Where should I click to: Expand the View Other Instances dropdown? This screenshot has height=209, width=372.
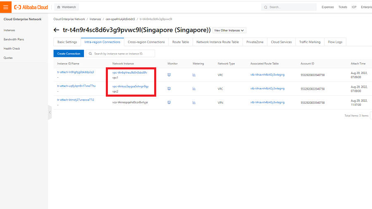coord(229,30)
